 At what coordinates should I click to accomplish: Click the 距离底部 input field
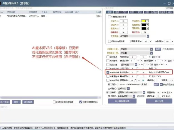point(123,32)
